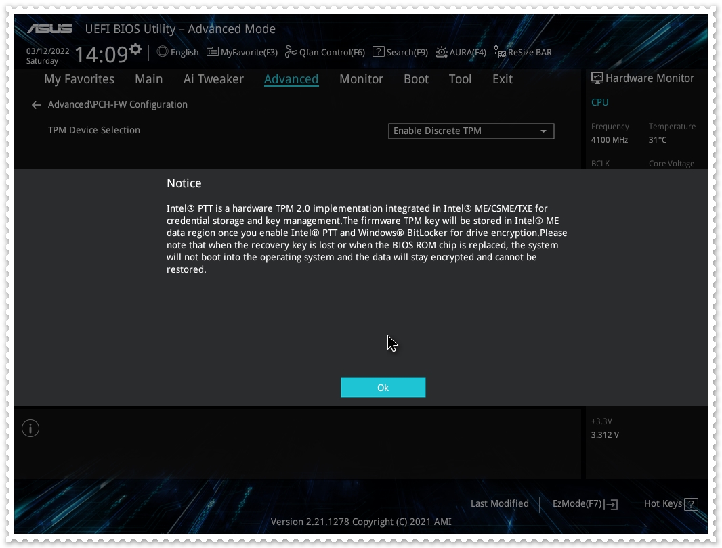Click the Hardware Monitor heading text

[x=650, y=78]
